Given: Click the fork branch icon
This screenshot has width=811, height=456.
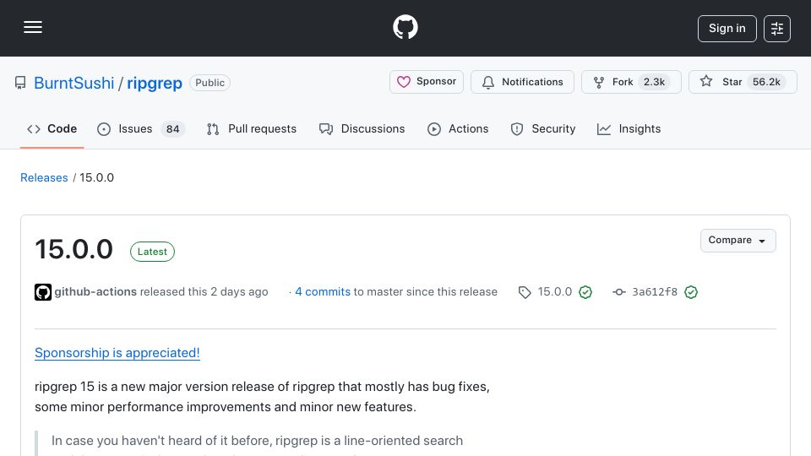Looking at the screenshot, I should (x=599, y=82).
